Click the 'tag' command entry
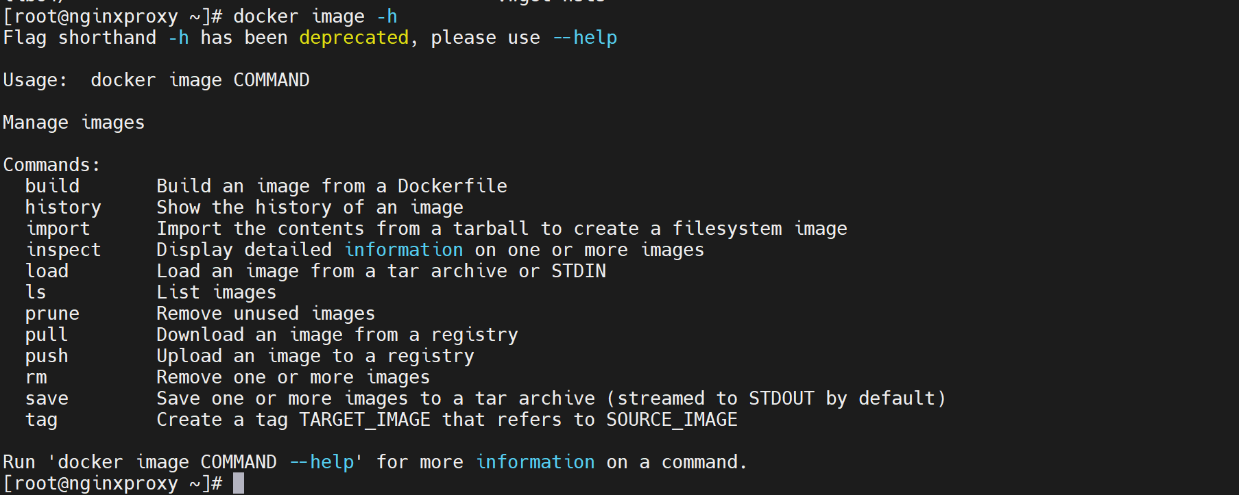Screen dimensions: 1239x495 [x=41, y=420]
